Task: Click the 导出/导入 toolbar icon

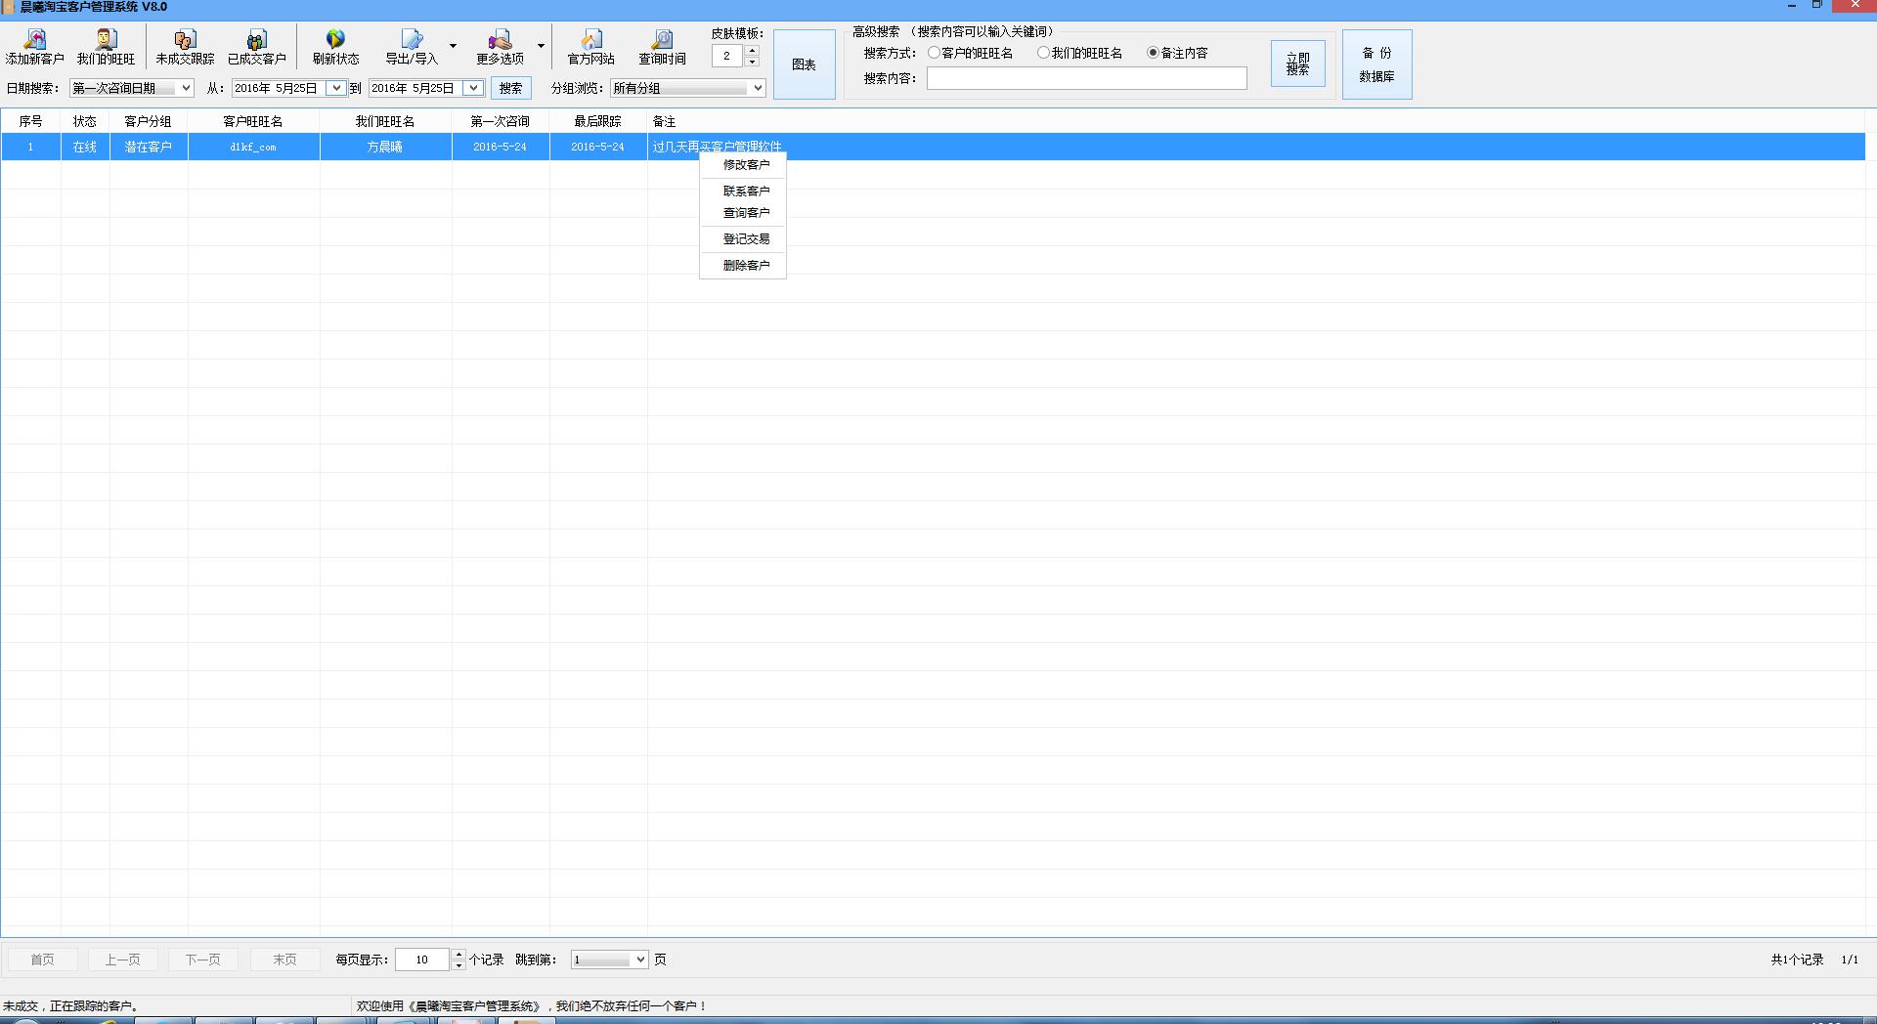Action: (x=412, y=41)
